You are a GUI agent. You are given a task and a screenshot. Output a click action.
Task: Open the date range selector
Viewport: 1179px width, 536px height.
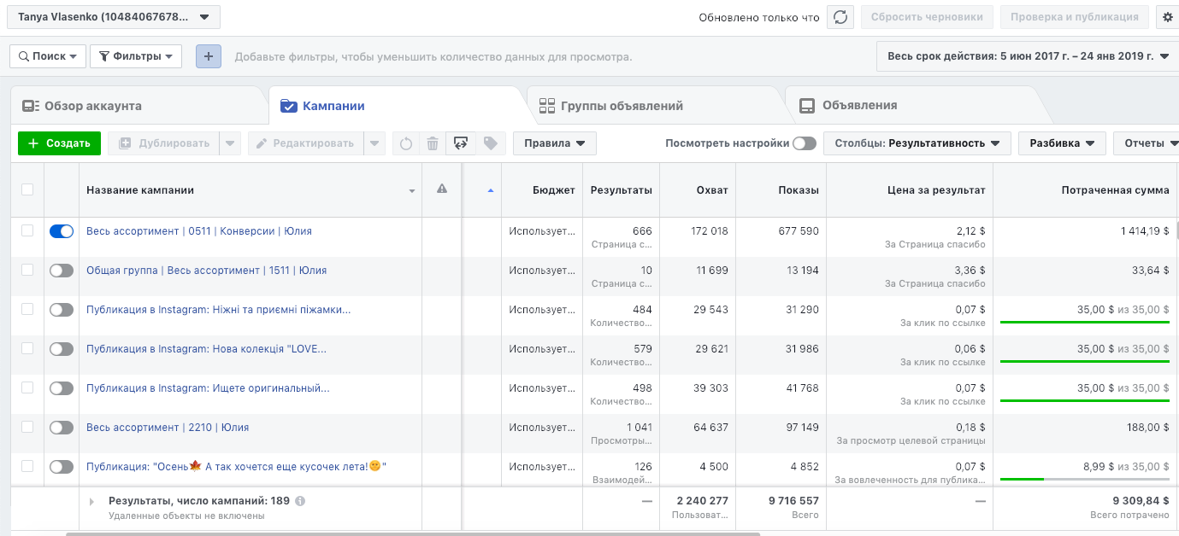[x=1028, y=56]
